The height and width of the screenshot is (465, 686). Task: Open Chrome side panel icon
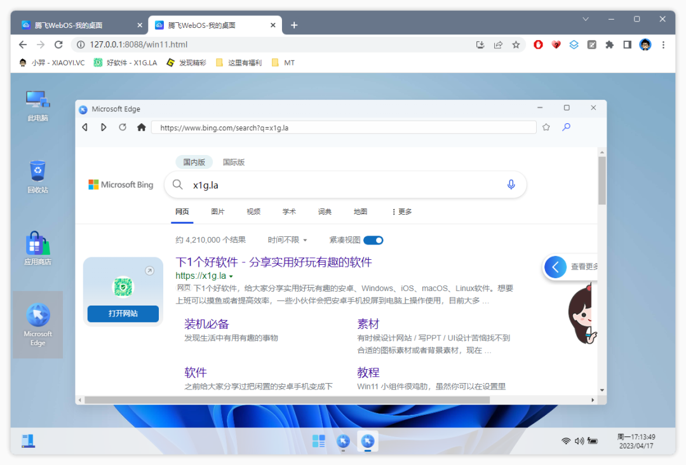[627, 44]
